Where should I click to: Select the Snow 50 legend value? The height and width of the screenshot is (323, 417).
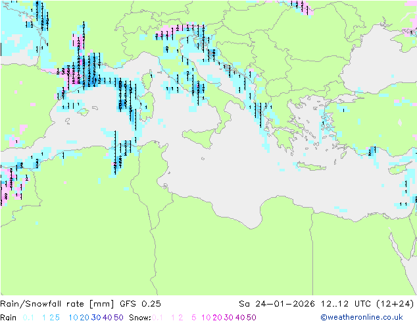(x=251, y=318)
